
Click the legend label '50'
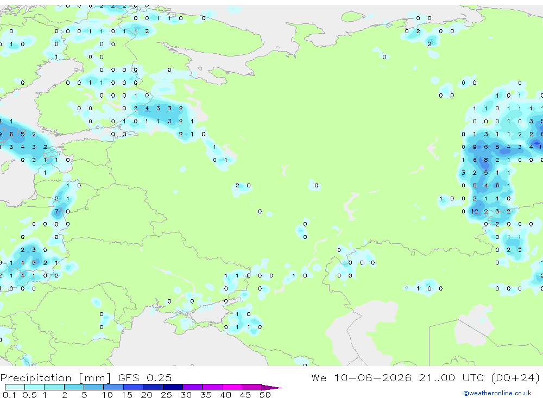pos(265,395)
